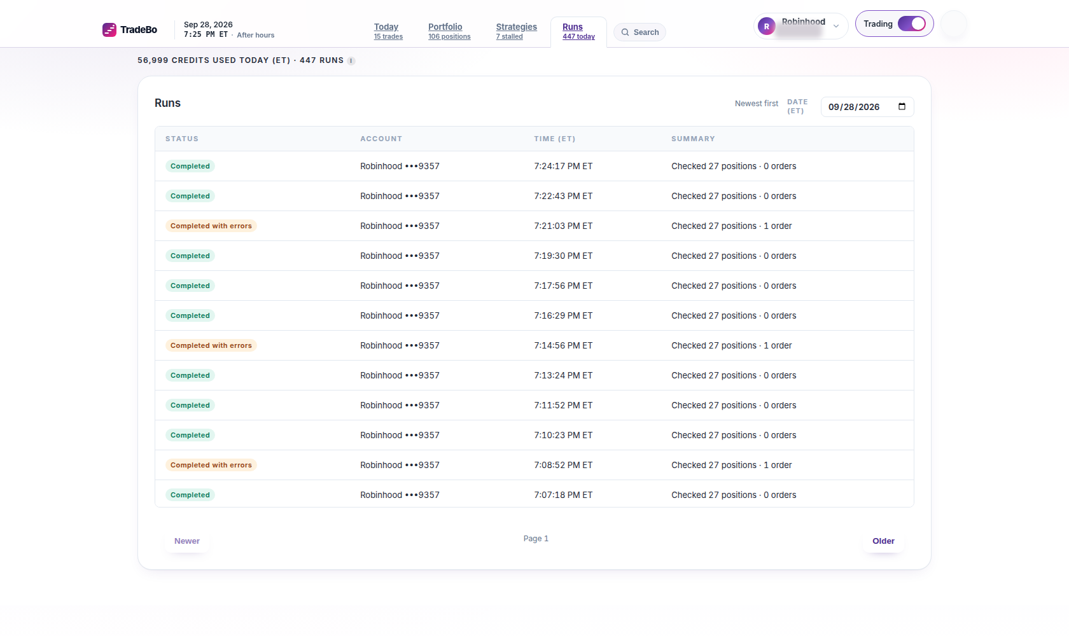Viewport: 1069px width, 636px height.
Task: Click the SUMMARY column header
Action: [x=693, y=139]
